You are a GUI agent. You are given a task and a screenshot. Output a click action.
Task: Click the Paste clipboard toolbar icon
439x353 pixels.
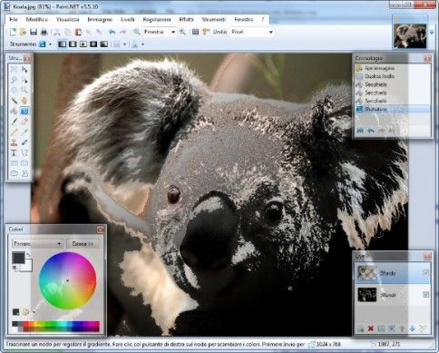(x=78, y=32)
